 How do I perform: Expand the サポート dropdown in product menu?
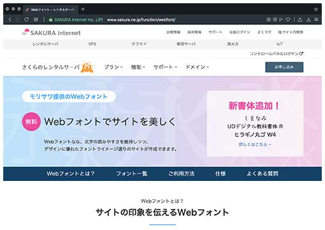pyautogui.click(x=165, y=67)
